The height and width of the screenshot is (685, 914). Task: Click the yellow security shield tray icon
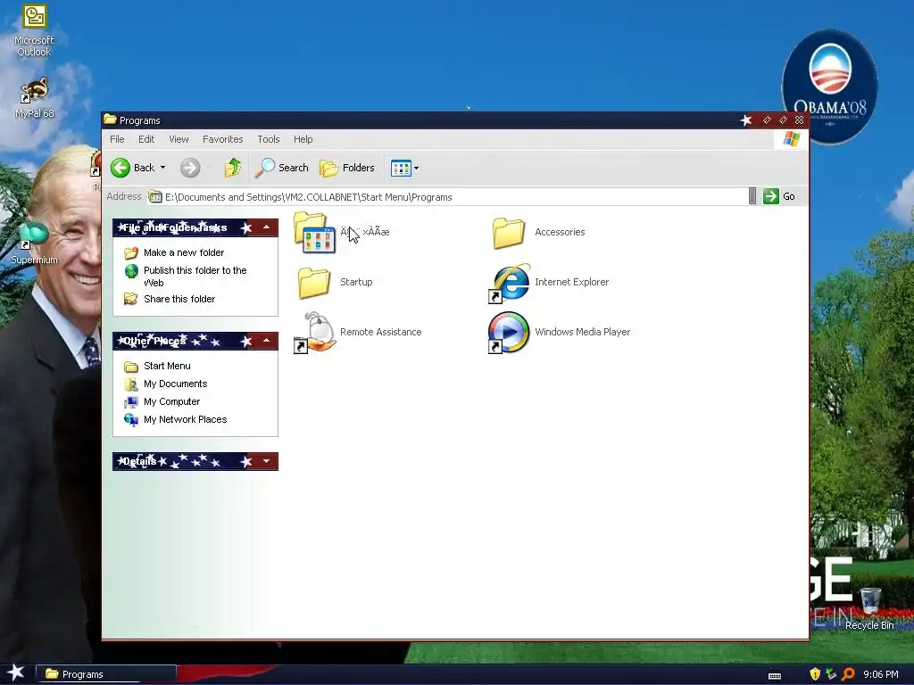click(815, 674)
